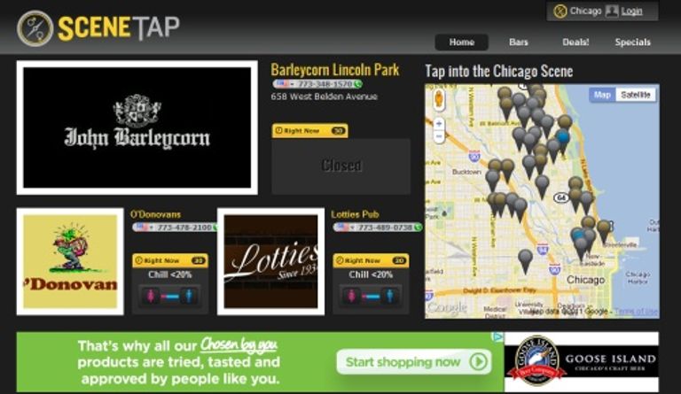This screenshot has width=681, height=394.
Task: Click Lotties Pub gender ratio slider bar
Action: coord(371,297)
